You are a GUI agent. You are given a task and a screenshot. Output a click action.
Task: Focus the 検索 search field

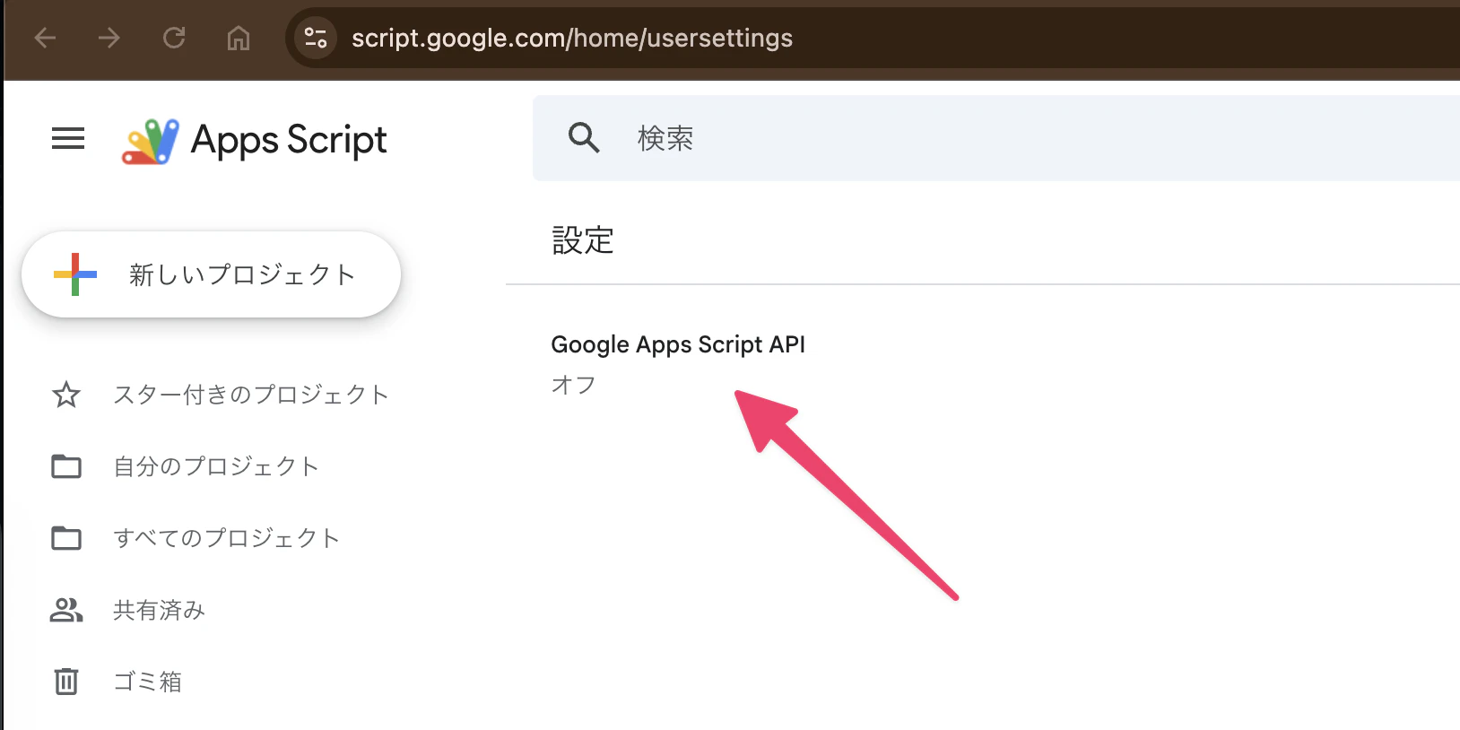pyautogui.click(x=996, y=138)
